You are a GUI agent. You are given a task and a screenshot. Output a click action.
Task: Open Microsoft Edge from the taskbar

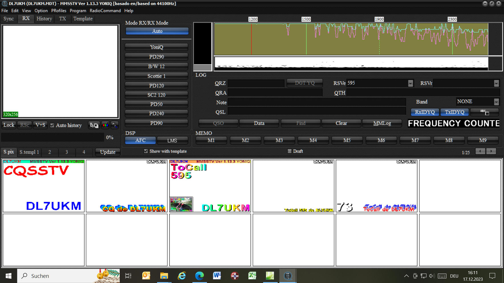(199, 276)
